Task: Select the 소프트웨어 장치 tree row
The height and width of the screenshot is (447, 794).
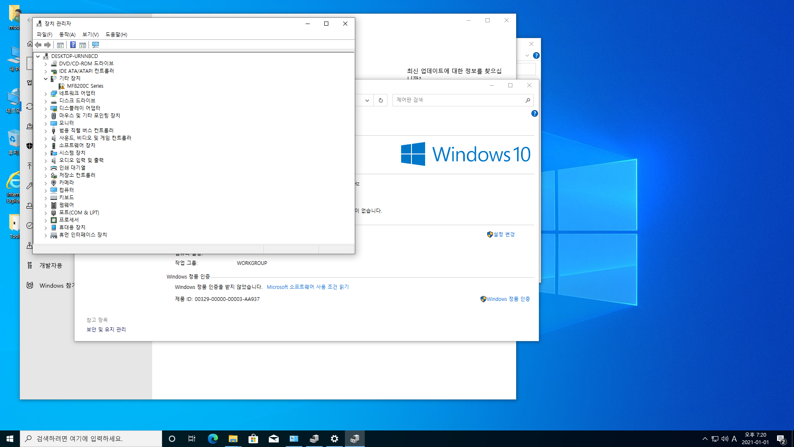Action: point(77,146)
